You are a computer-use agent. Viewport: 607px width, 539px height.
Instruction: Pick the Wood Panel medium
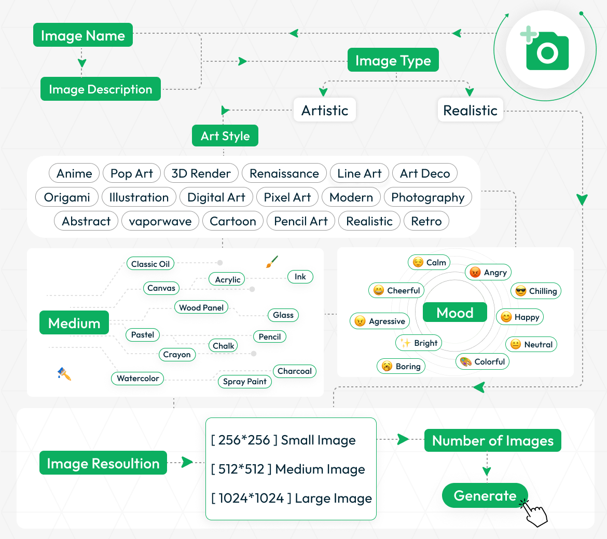tap(201, 307)
